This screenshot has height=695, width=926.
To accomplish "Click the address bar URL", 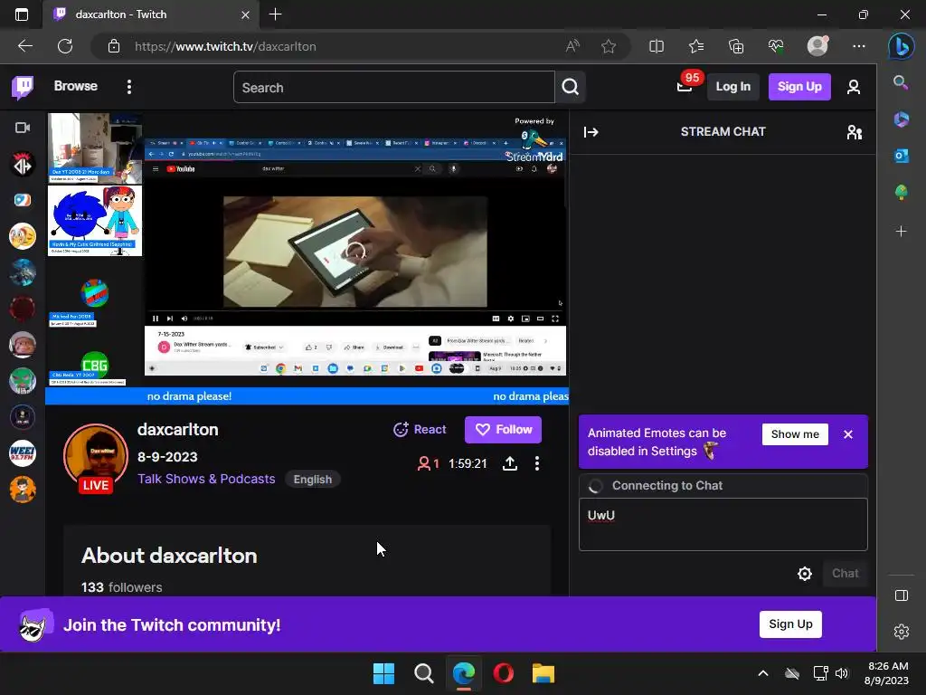I will [225, 47].
